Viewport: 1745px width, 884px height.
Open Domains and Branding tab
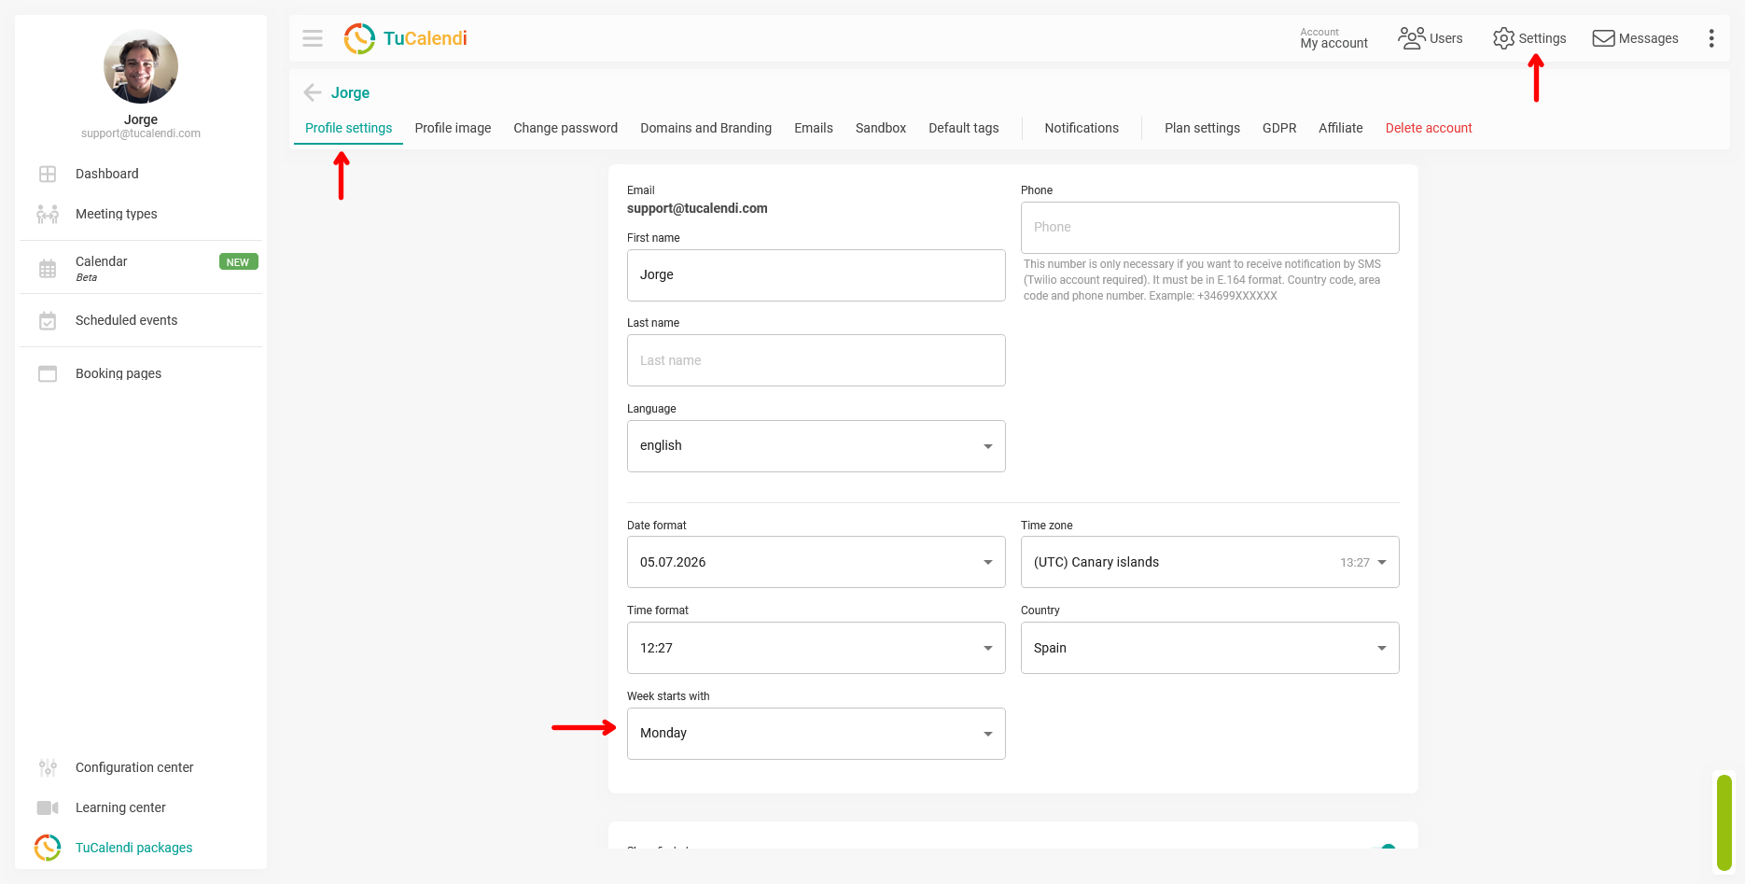coord(705,128)
